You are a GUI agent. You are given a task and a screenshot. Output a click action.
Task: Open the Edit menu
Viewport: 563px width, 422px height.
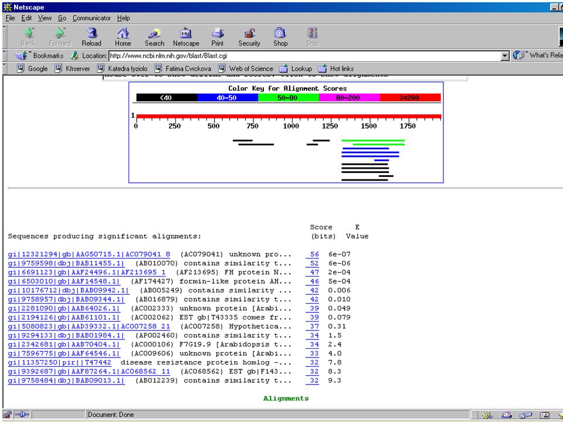pos(26,18)
